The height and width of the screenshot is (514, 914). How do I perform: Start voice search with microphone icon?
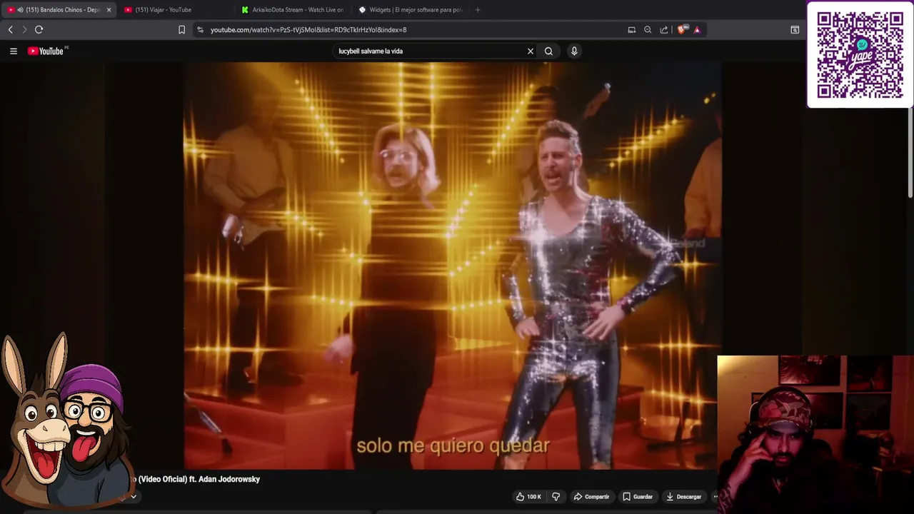574,51
